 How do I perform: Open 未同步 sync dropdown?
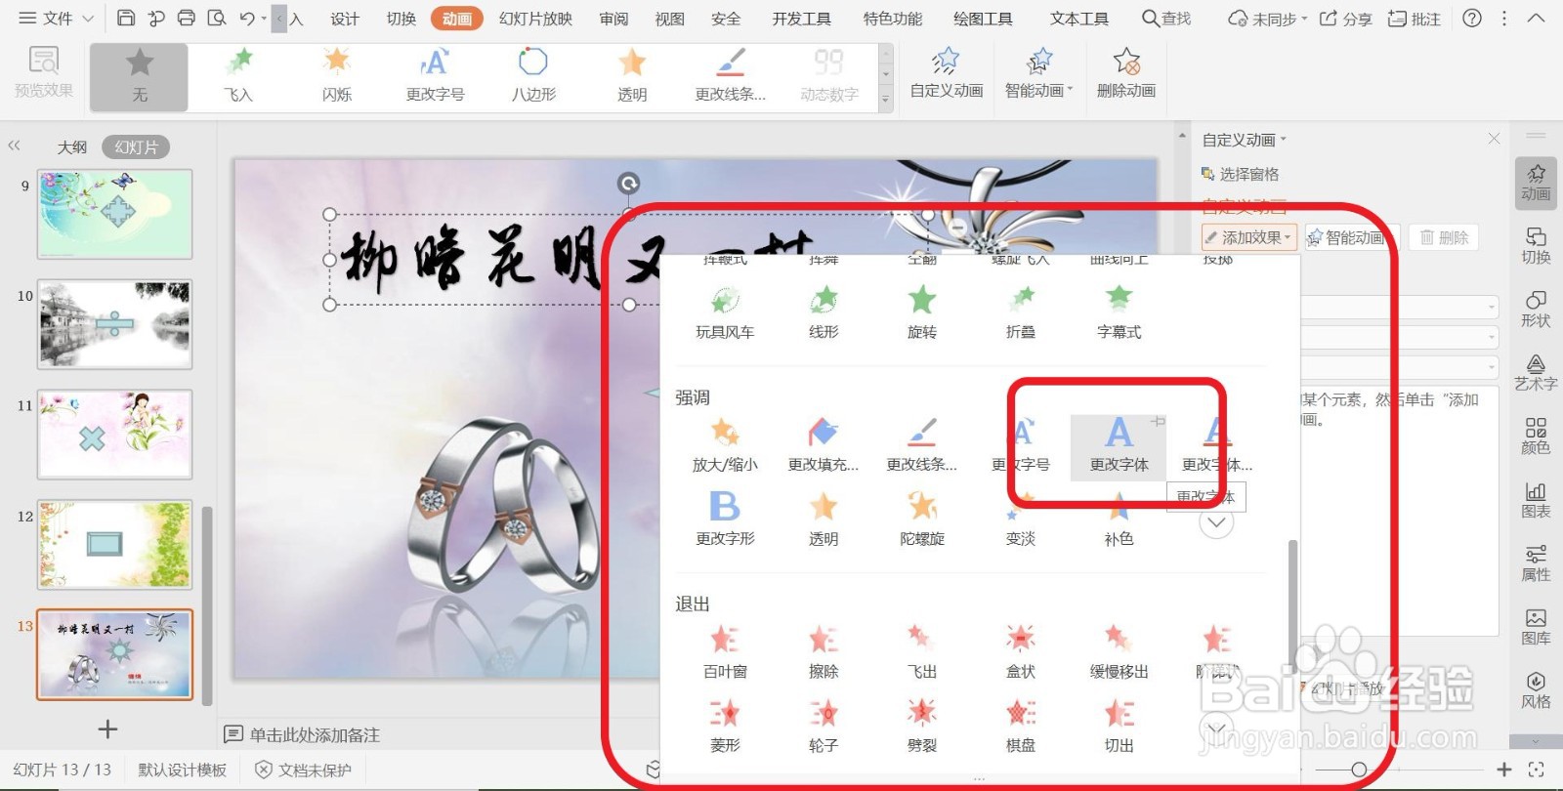(x=1267, y=19)
